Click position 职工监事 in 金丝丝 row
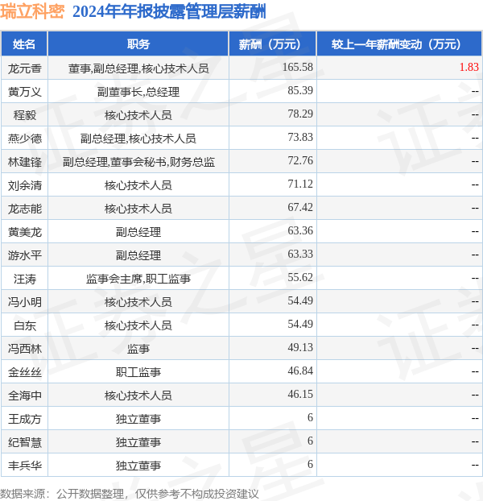Image resolution: width=483 pixels, height=501 pixels. pyautogui.click(x=138, y=372)
